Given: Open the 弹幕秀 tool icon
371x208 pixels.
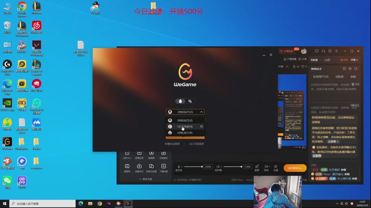Looking at the screenshot, I should click(x=127, y=168).
